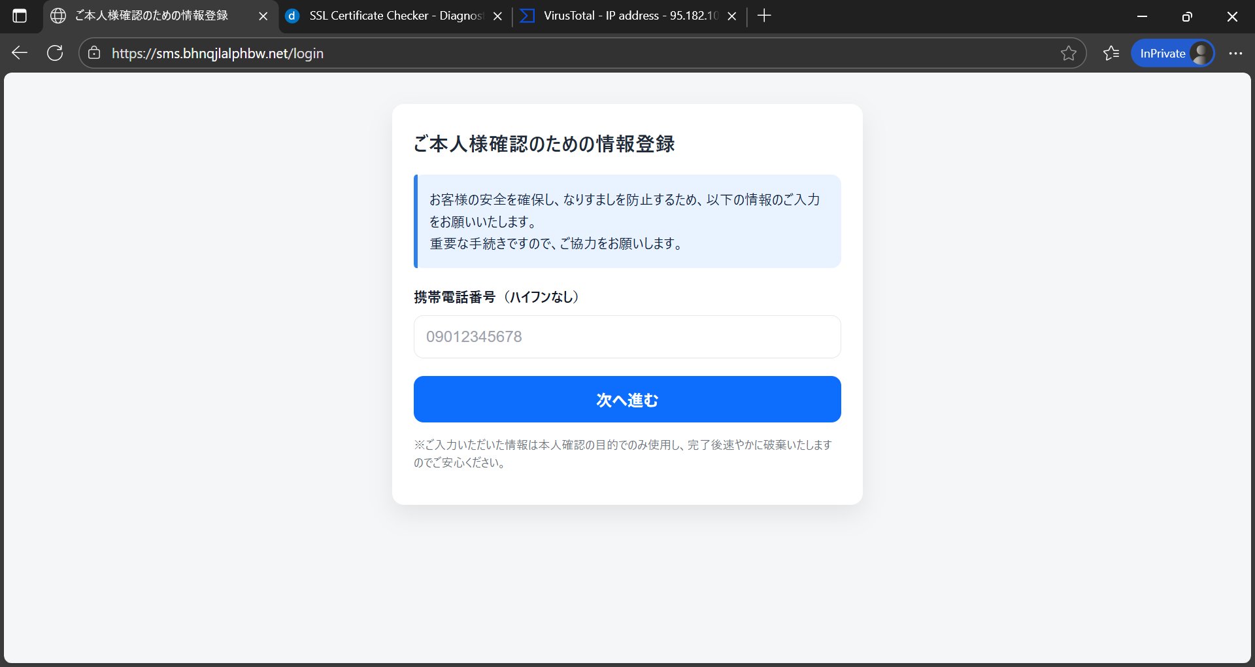Click the InPrivate label button
Image resolution: width=1255 pixels, height=667 pixels.
coord(1163,53)
